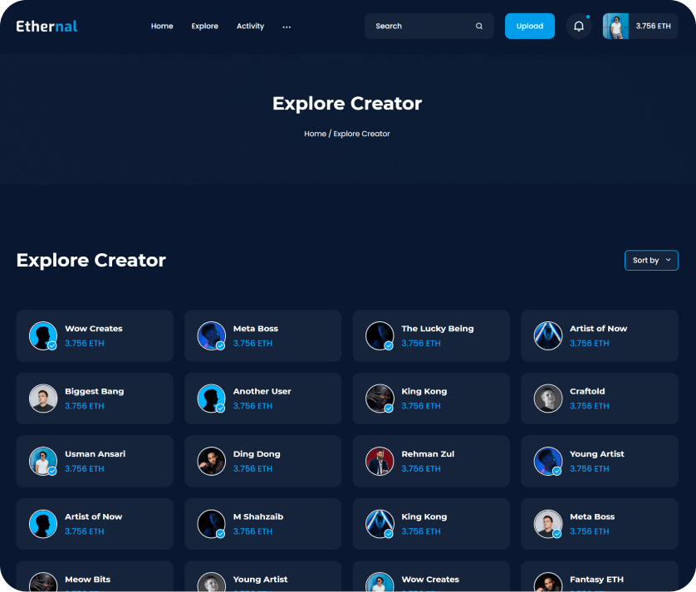Go to the Home nav item

point(162,27)
